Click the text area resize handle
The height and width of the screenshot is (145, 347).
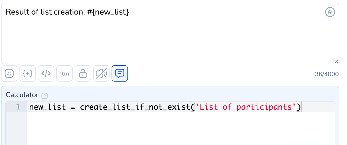pyautogui.click(x=336, y=61)
